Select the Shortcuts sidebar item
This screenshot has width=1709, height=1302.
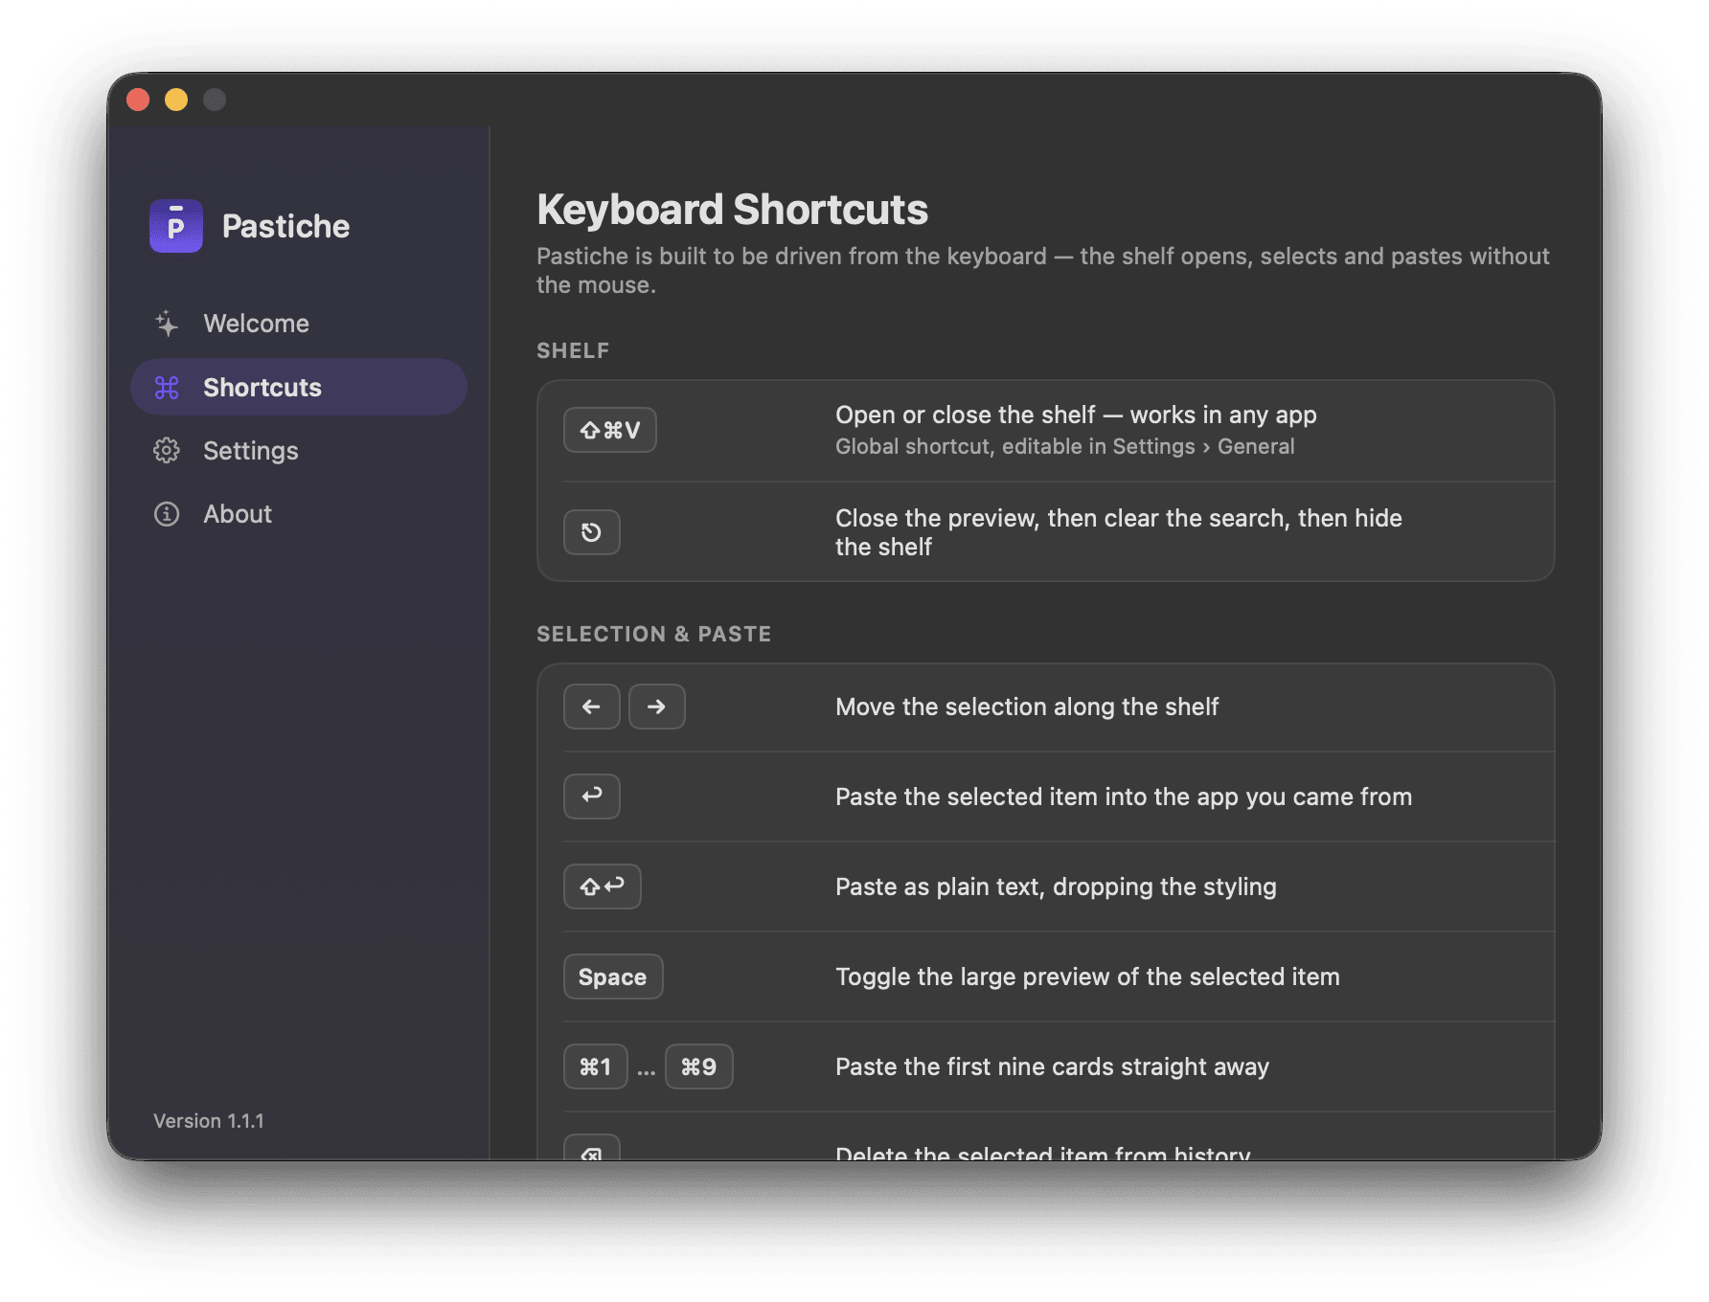[x=299, y=387]
